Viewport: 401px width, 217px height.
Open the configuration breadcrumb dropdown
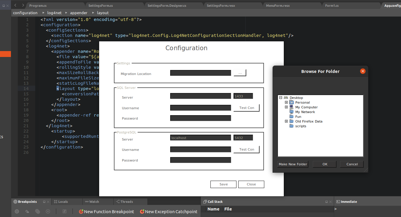(x=25, y=13)
